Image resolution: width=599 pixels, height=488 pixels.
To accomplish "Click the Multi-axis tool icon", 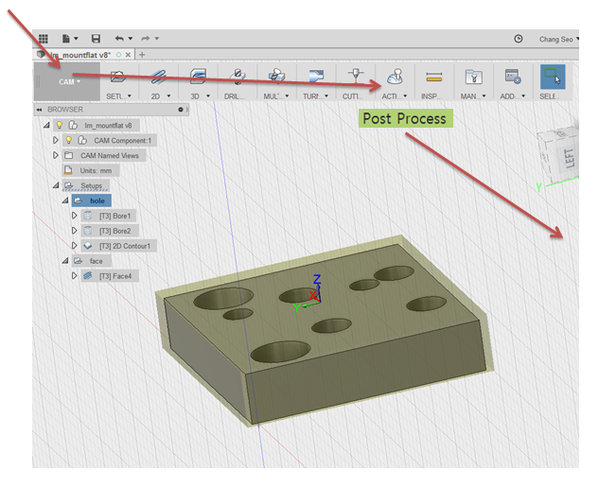I will [276, 77].
